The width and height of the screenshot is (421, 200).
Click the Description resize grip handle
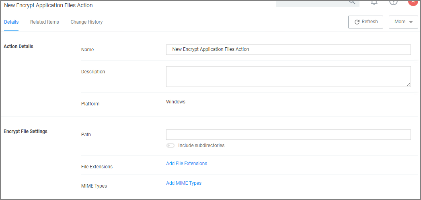tap(409, 84)
